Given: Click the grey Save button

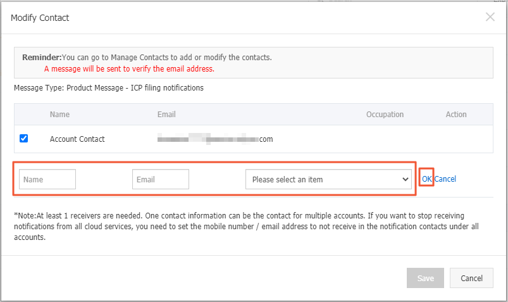Looking at the screenshot, I should (x=425, y=278).
